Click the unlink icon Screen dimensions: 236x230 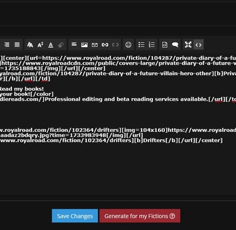[x=115, y=45]
